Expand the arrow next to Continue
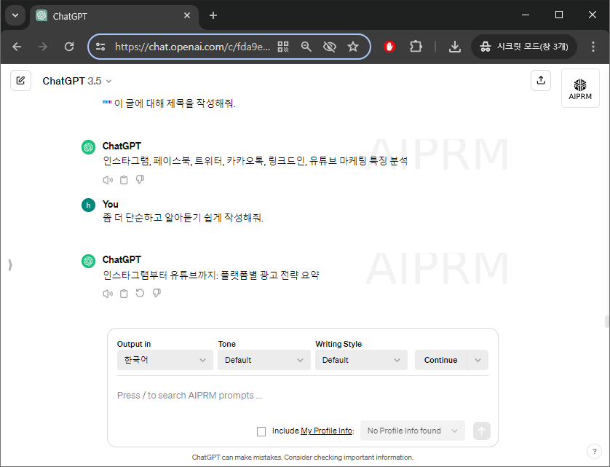610x467 pixels. point(478,360)
